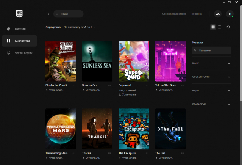Install Stubbs the Zombie
This screenshot has height=165, width=242.
tap(55, 90)
